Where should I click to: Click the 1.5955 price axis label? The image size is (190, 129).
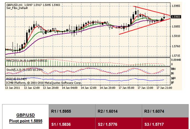[176, 6]
